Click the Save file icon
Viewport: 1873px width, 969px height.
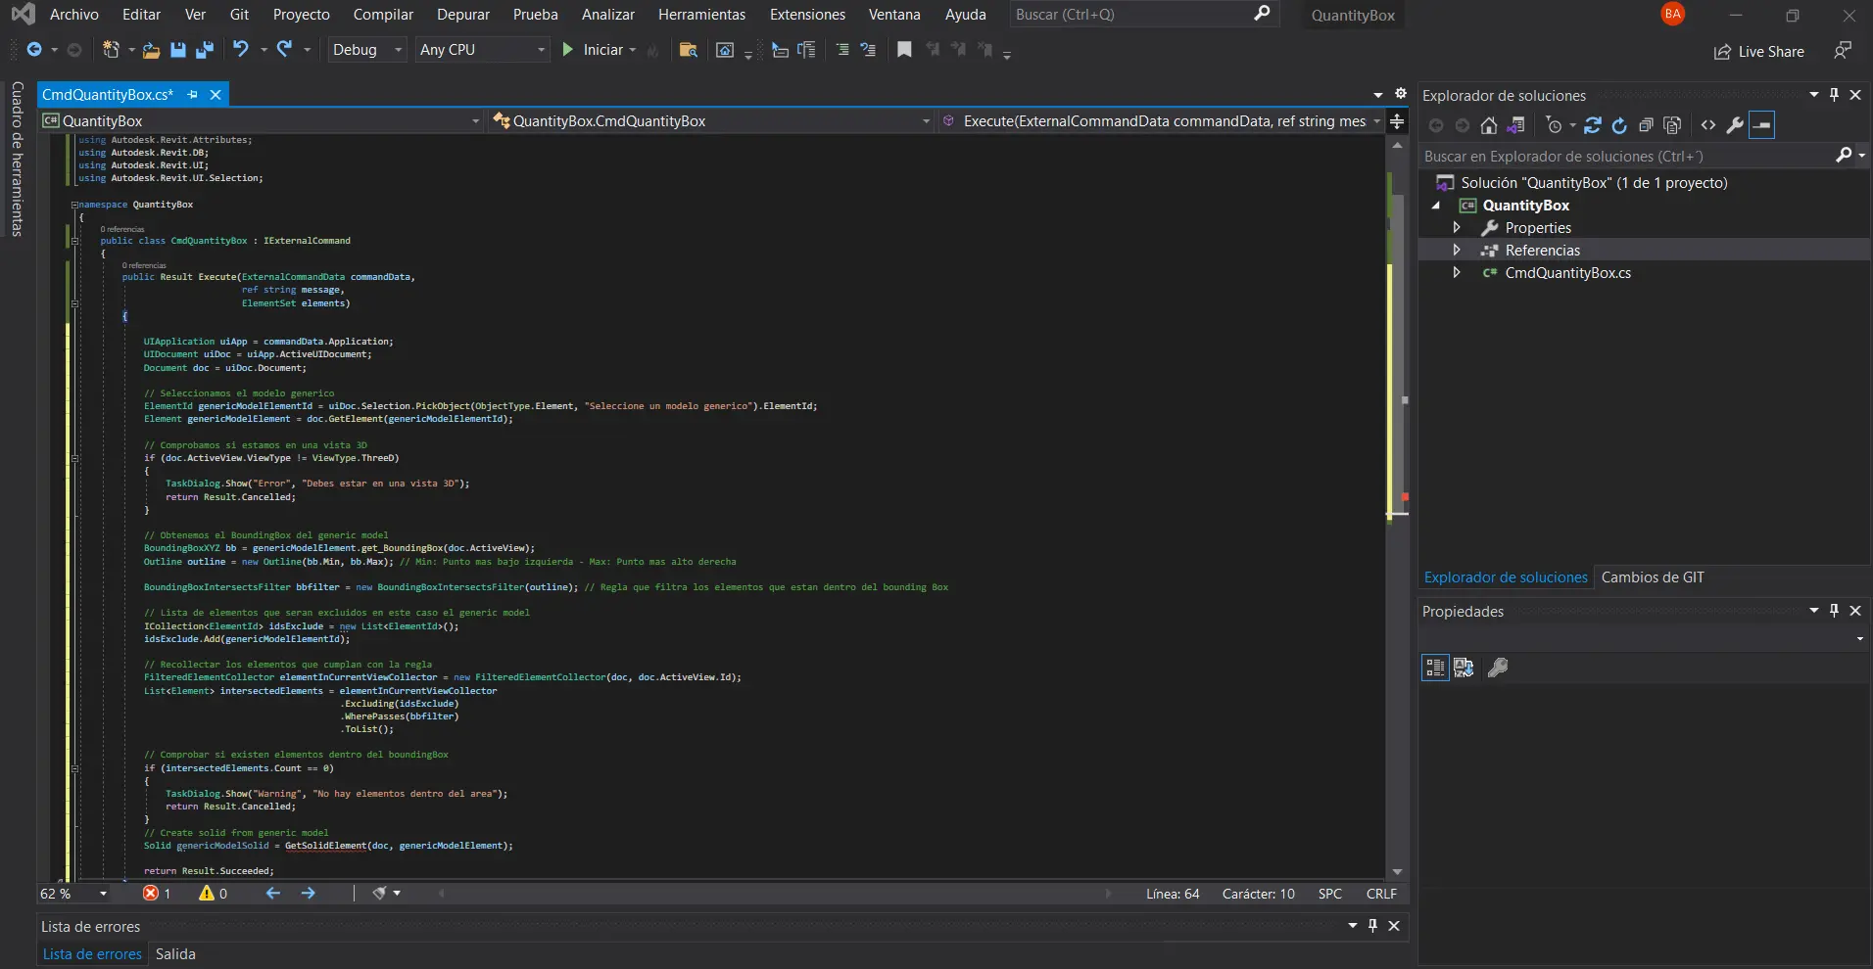click(x=177, y=50)
